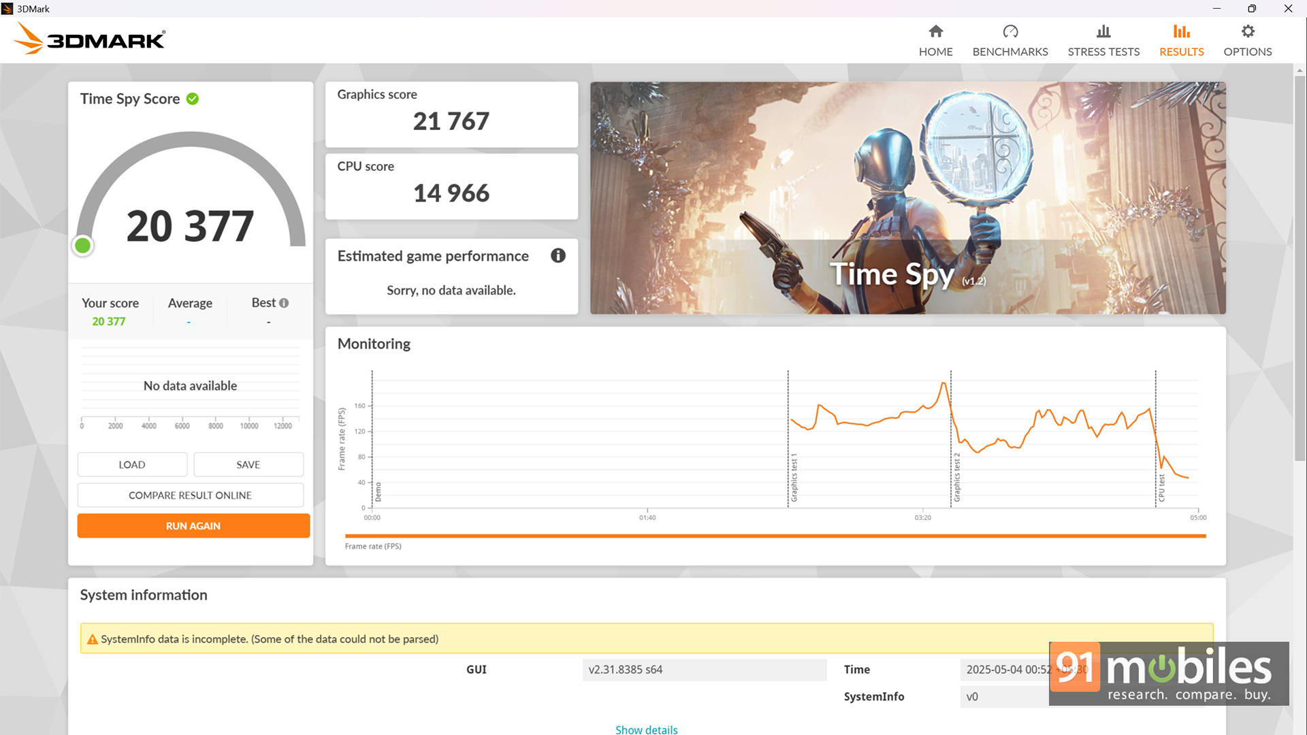The height and width of the screenshot is (735, 1307).
Task: Click the green score indicator dot on gauge
Action: click(83, 246)
